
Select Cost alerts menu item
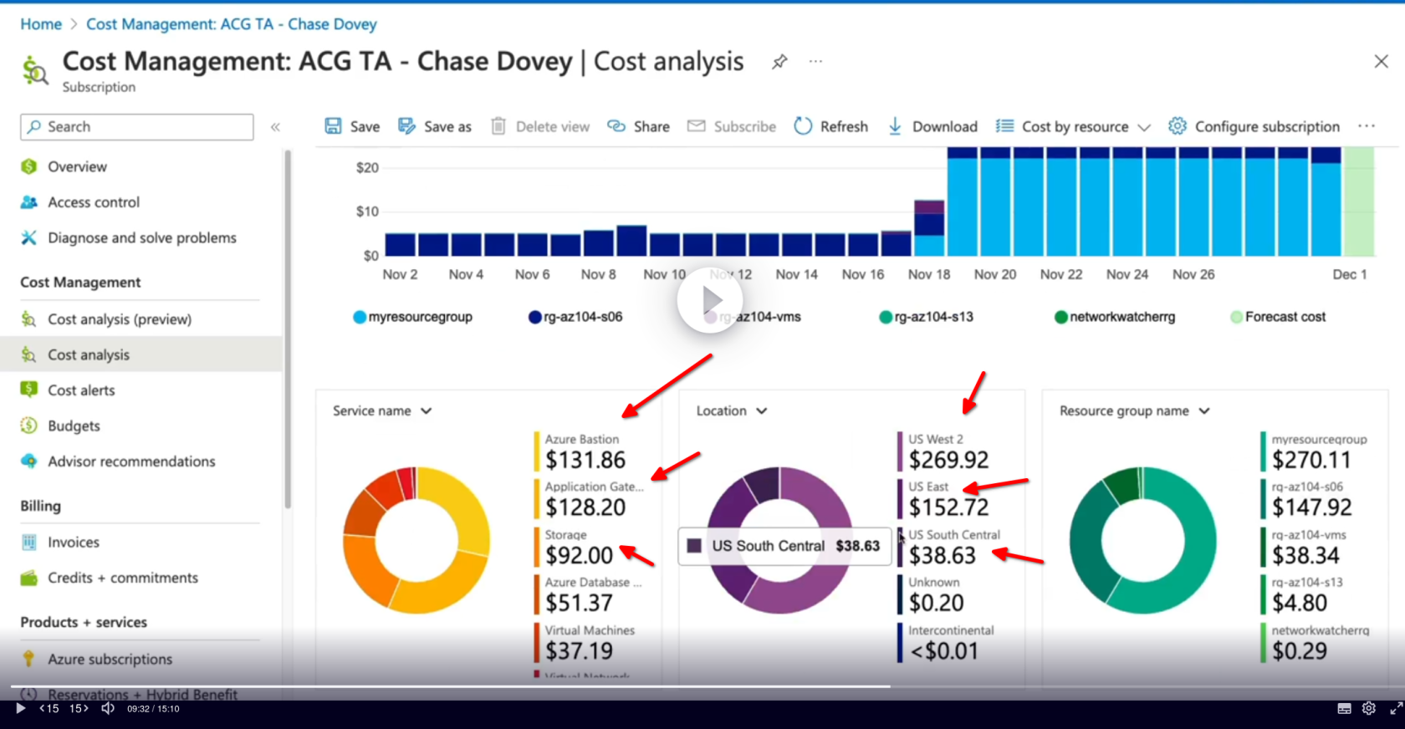(x=81, y=390)
